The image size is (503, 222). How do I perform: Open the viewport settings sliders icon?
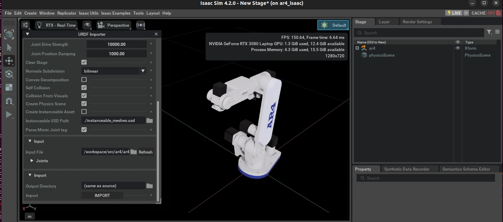tap(25, 25)
